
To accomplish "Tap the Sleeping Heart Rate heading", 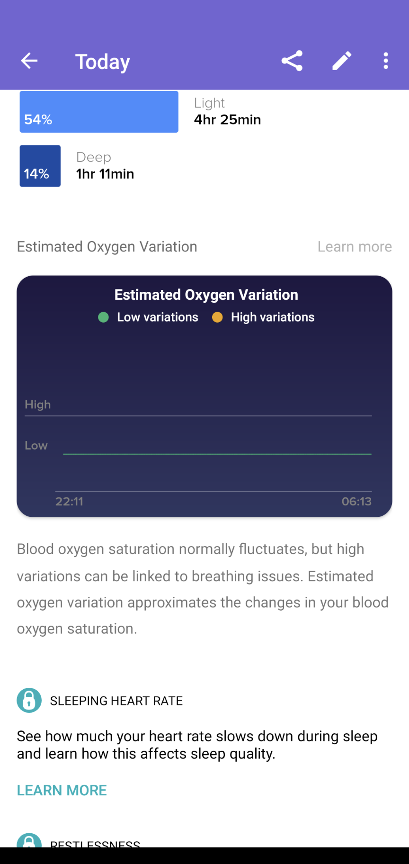I will point(116,701).
